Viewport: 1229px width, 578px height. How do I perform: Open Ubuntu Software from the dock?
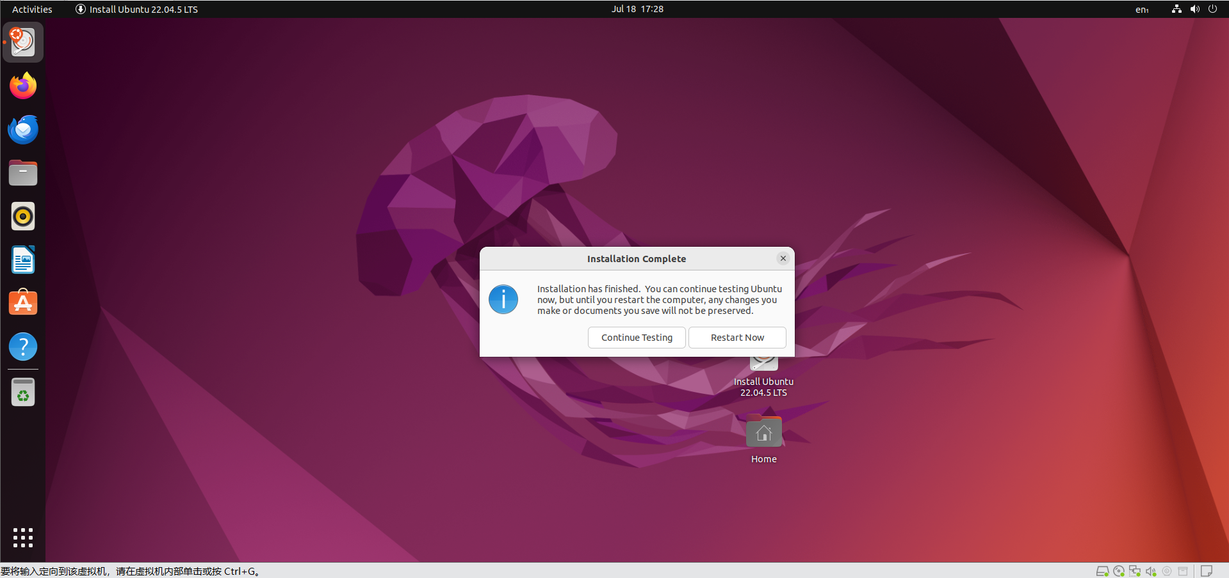pos(22,302)
